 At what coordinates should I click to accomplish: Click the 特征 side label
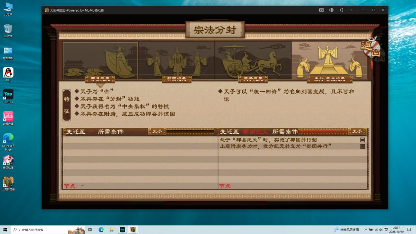point(67,105)
